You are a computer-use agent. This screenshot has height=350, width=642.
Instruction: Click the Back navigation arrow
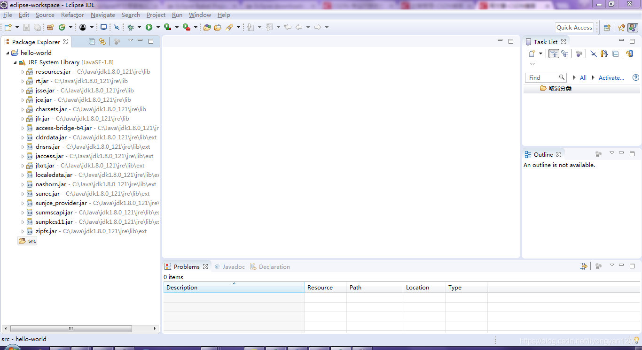coord(299,27)
